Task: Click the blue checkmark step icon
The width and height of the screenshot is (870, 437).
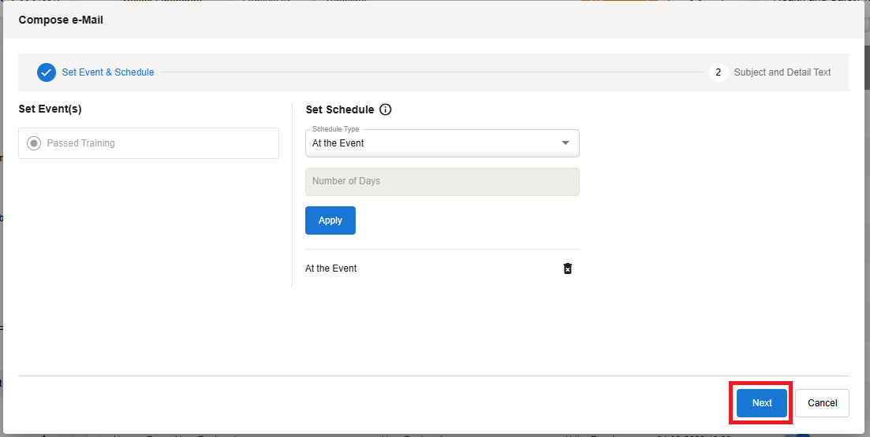Action: (47, 72)
